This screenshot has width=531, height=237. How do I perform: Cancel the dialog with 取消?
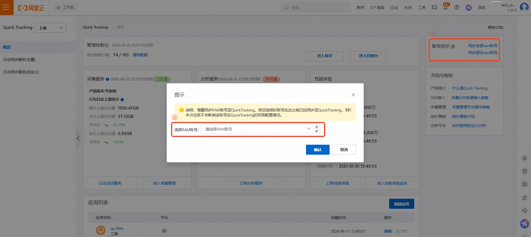tap(344, 150)
